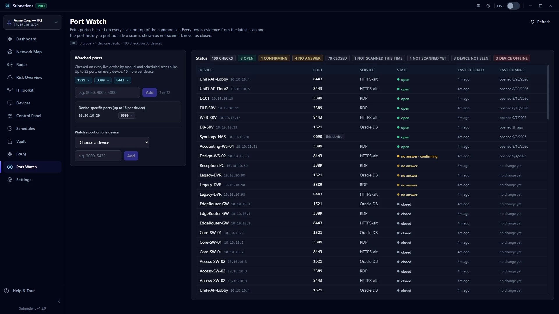Collapse the sidebar with the chevron
The height and width of the screenshot is (314, 559).
pos(59,301)
